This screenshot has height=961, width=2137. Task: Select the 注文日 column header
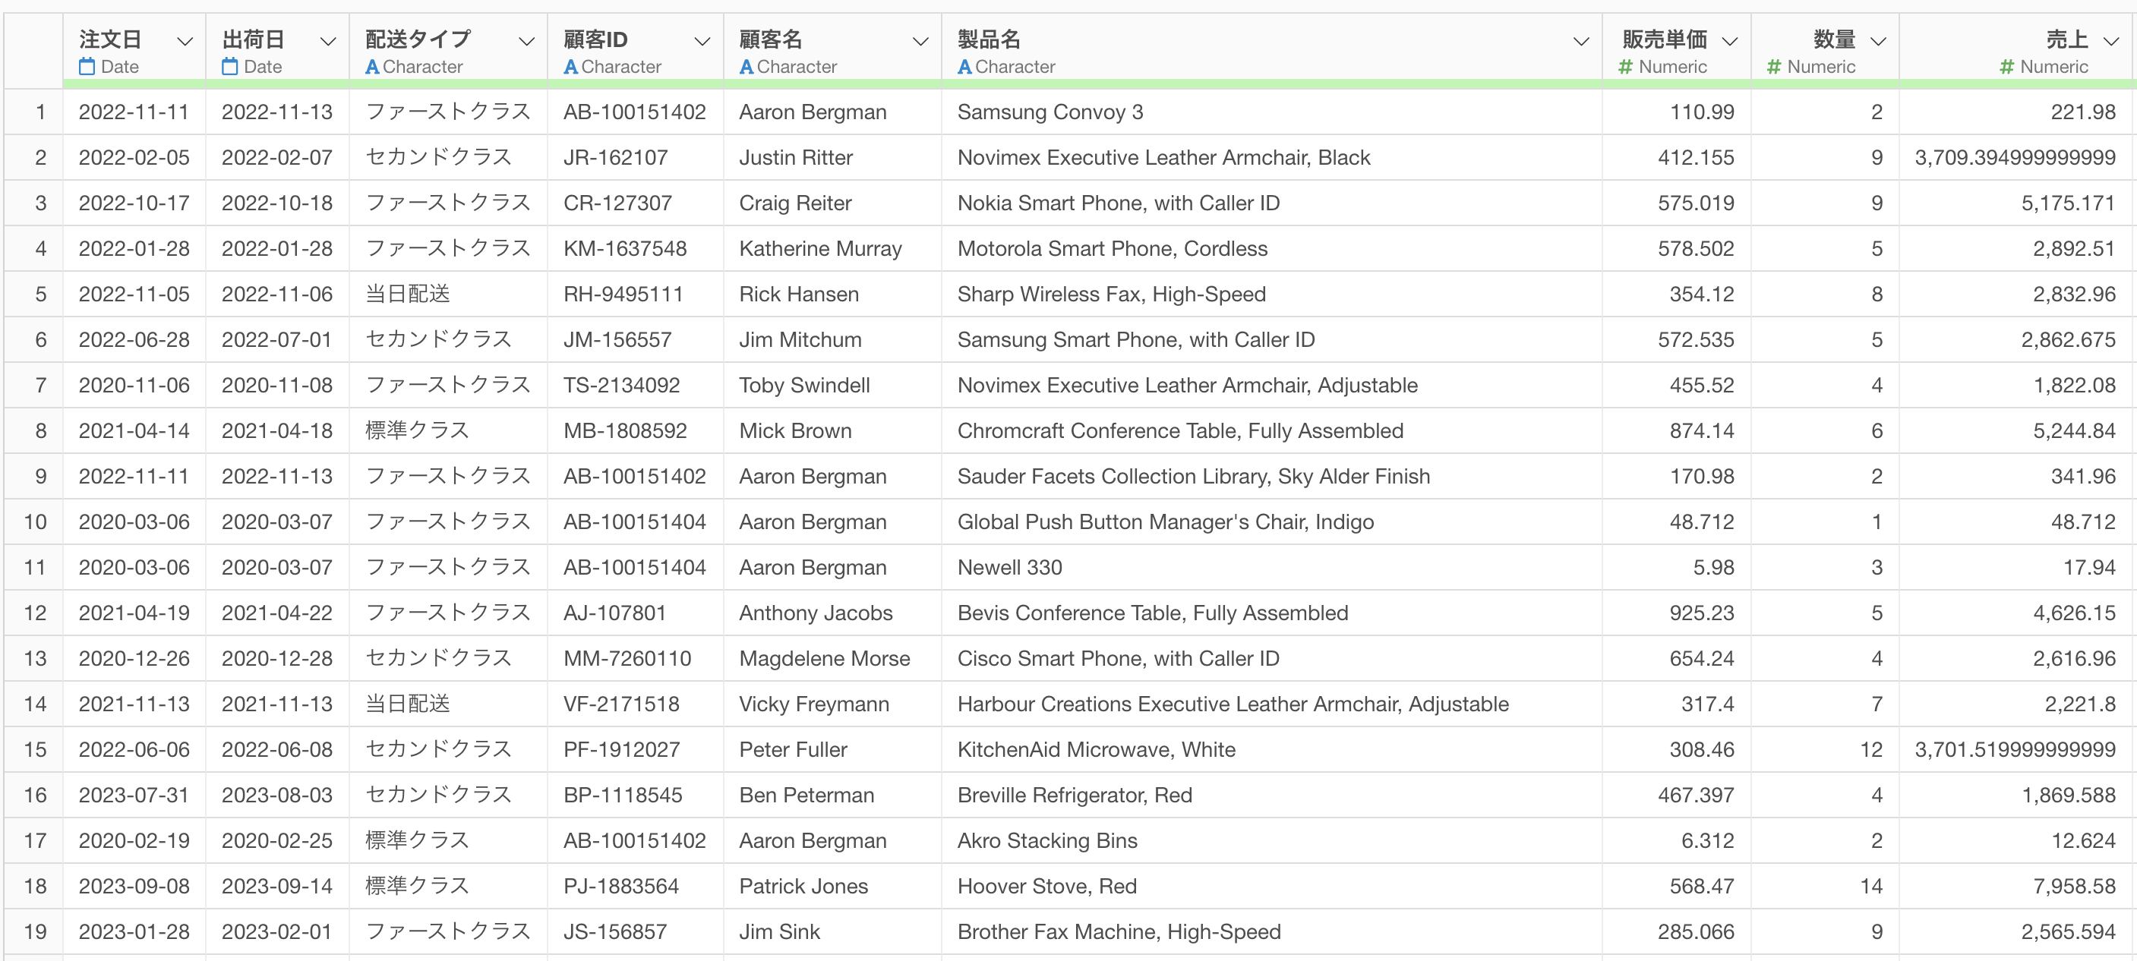134,50
